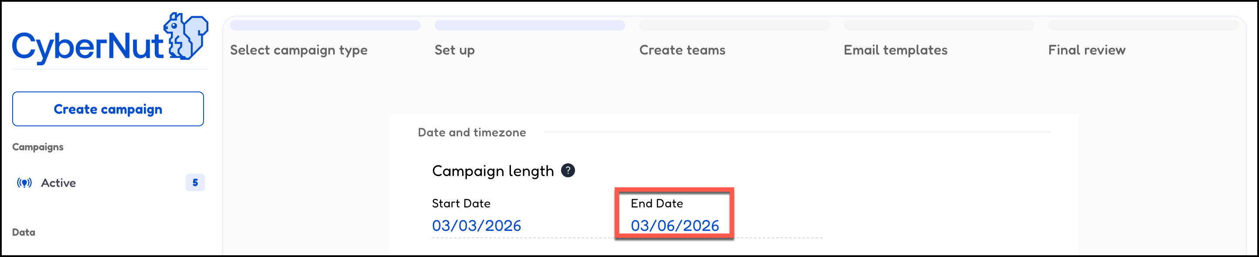Open the Email templates step

coord(895,50)
